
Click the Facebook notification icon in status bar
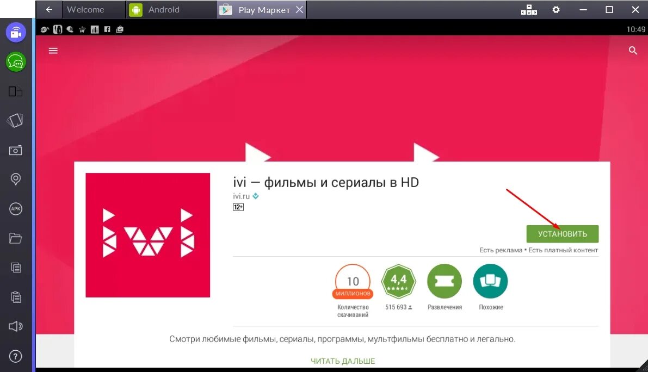107,29
